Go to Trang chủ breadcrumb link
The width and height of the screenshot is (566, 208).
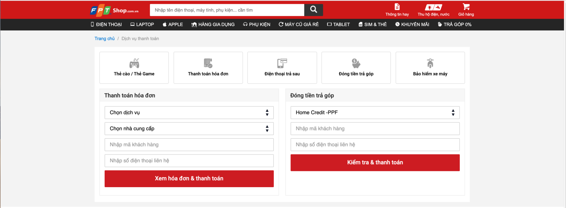(x=104, y=39)
